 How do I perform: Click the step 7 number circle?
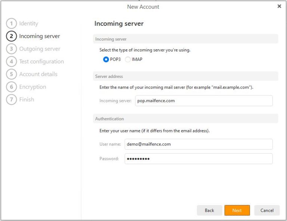(12, 100)
